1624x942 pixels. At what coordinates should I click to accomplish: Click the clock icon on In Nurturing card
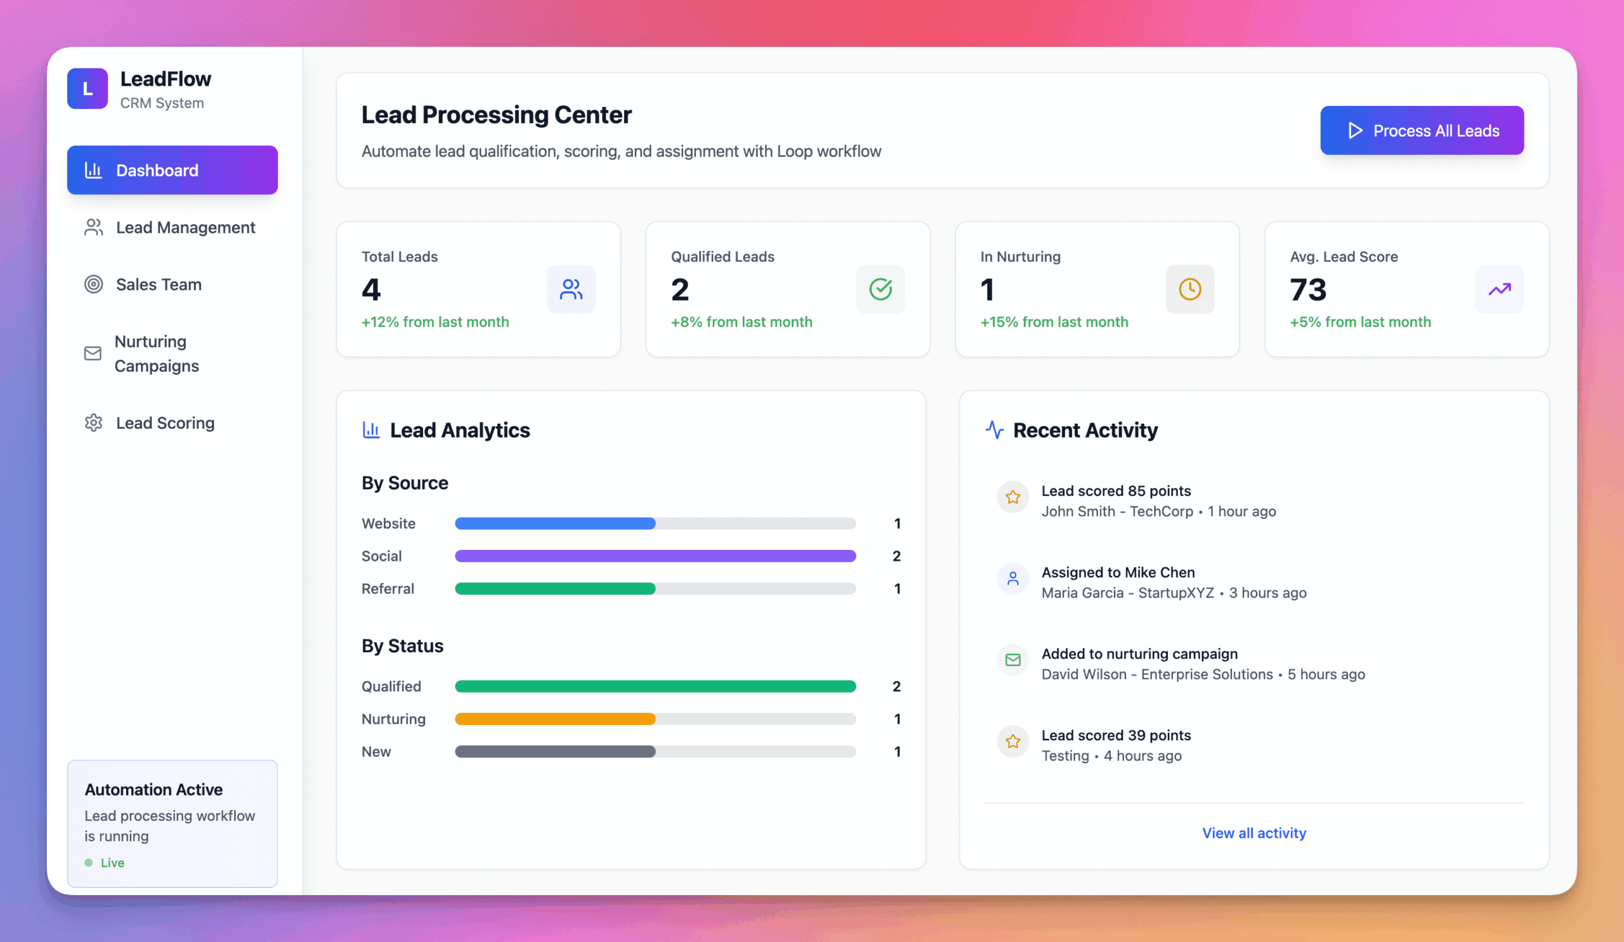coord(1189,289)
